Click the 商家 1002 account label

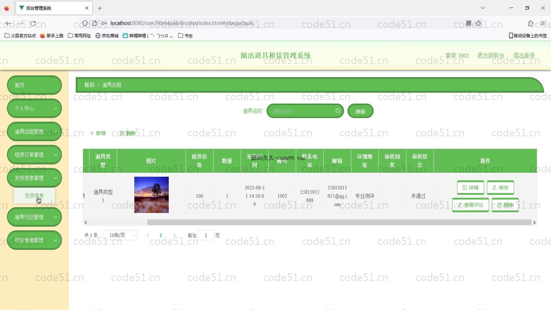click(x=457, y=55)
